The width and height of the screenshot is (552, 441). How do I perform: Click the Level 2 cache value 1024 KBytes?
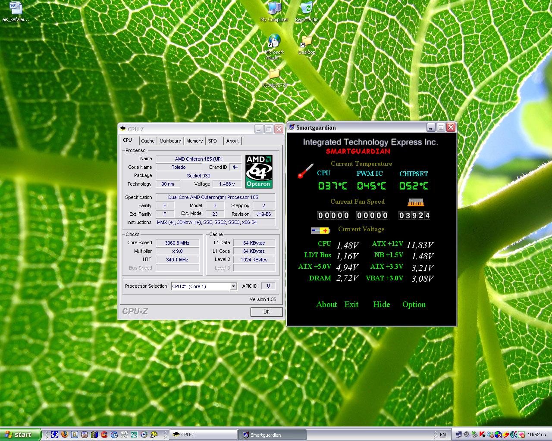point(254,260)
